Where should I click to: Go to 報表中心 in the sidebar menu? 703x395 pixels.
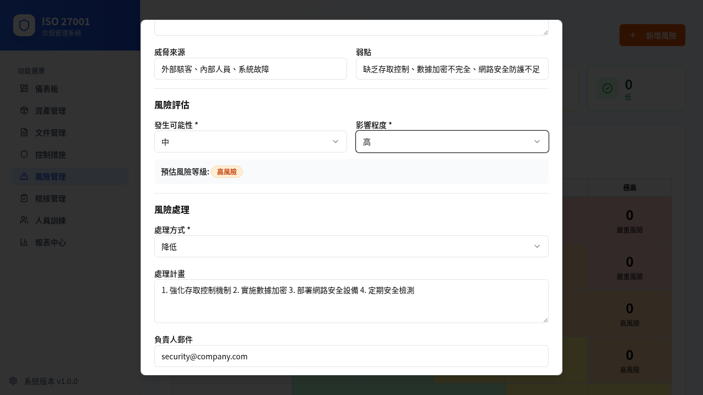51,242
